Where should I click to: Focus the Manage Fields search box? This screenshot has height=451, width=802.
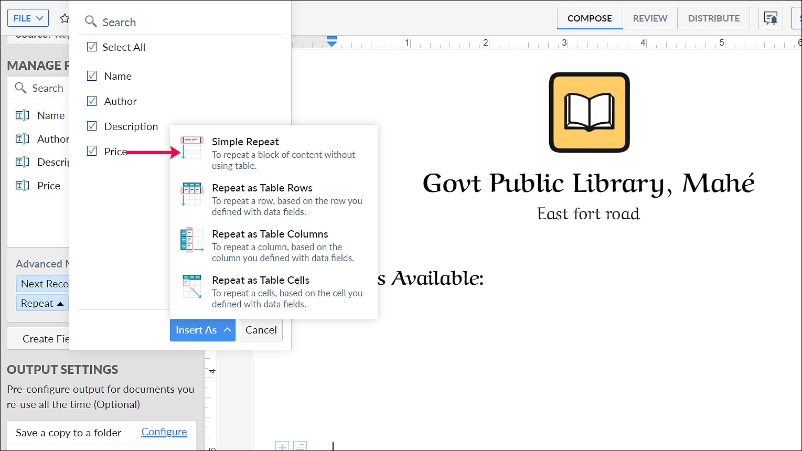tap(38, 88)
